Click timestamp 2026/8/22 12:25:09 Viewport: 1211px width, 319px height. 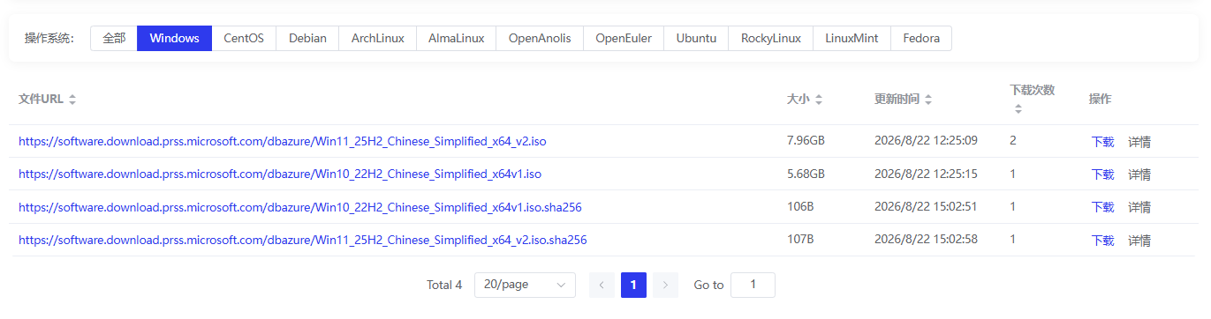pos(926,141)
